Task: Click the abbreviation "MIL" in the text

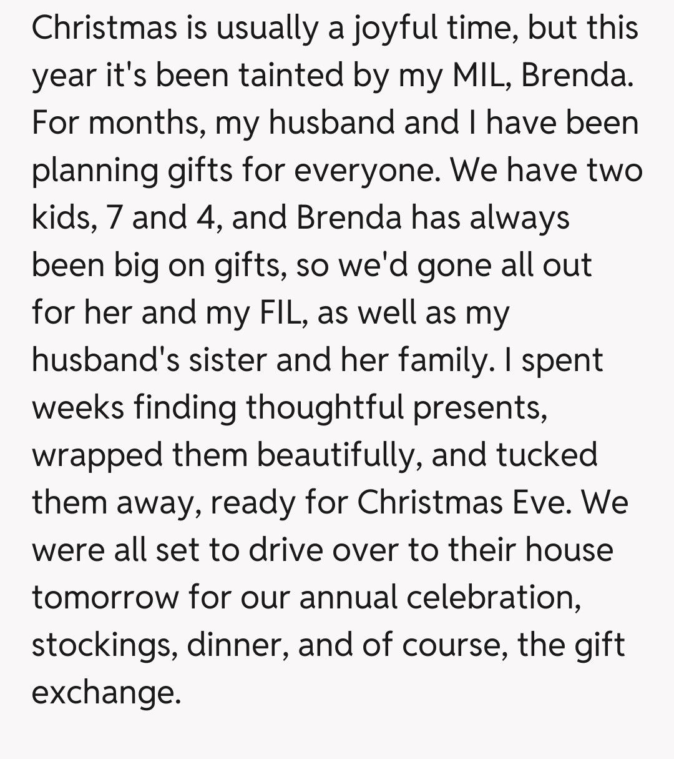Action: click(x=480, y=76)
